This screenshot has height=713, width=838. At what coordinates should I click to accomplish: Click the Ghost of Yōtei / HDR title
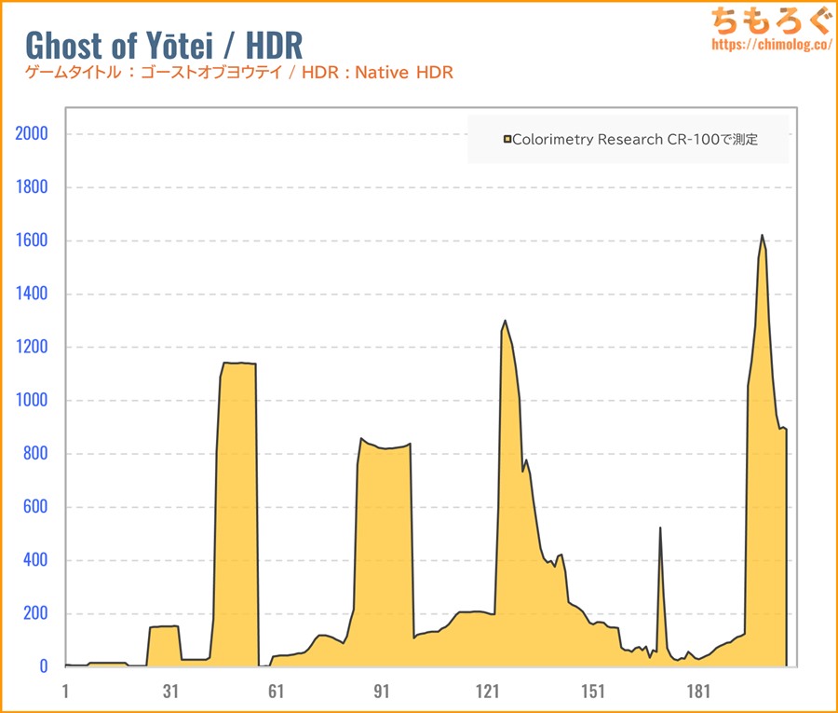pos(163,44)
